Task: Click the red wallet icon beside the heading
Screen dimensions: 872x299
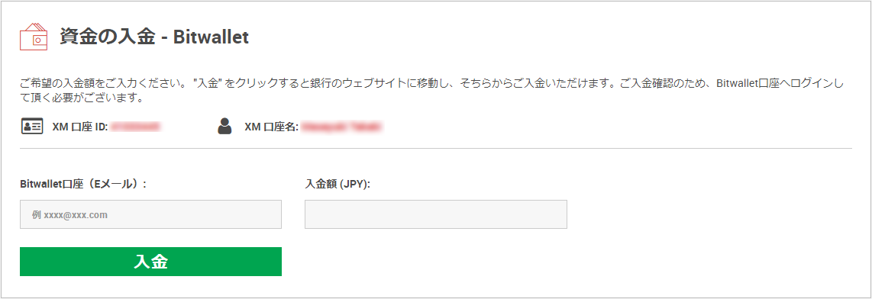Action: click(34, 37)
